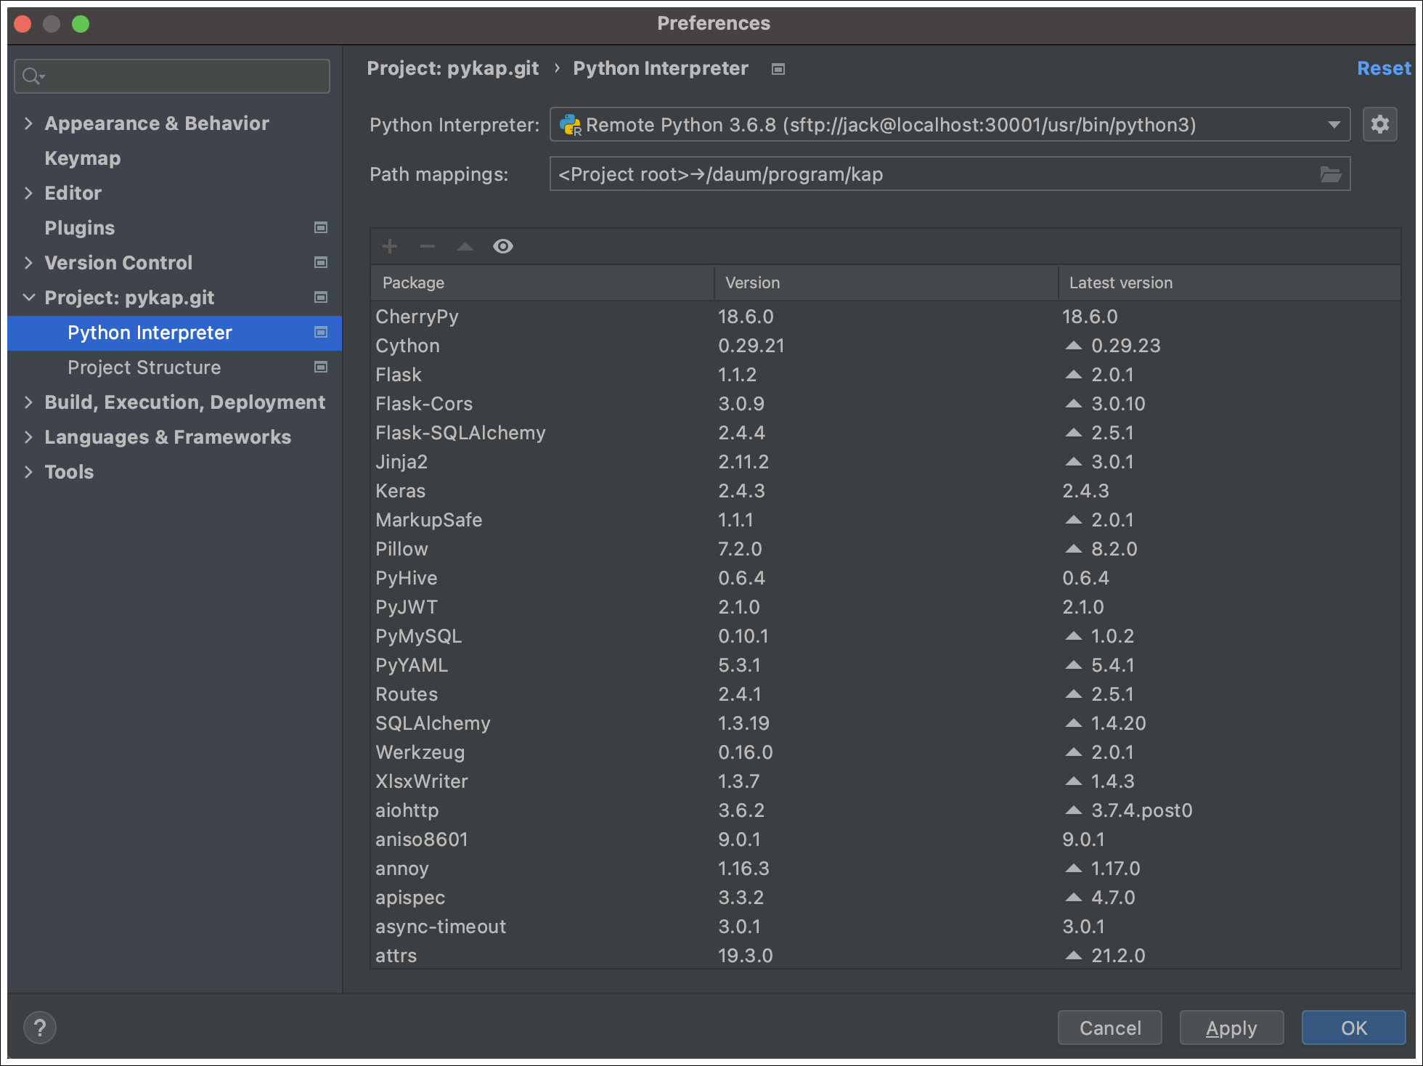This screenshot has width=1423, height=1066.
Task: Click the project-level settings icon beside Python Interpreter heading
Action: (x=778, y=69)
